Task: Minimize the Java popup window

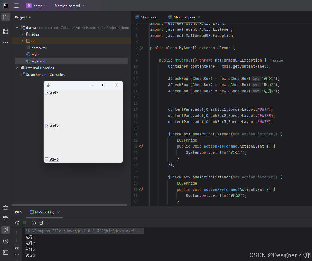Action: click(91, 85)
